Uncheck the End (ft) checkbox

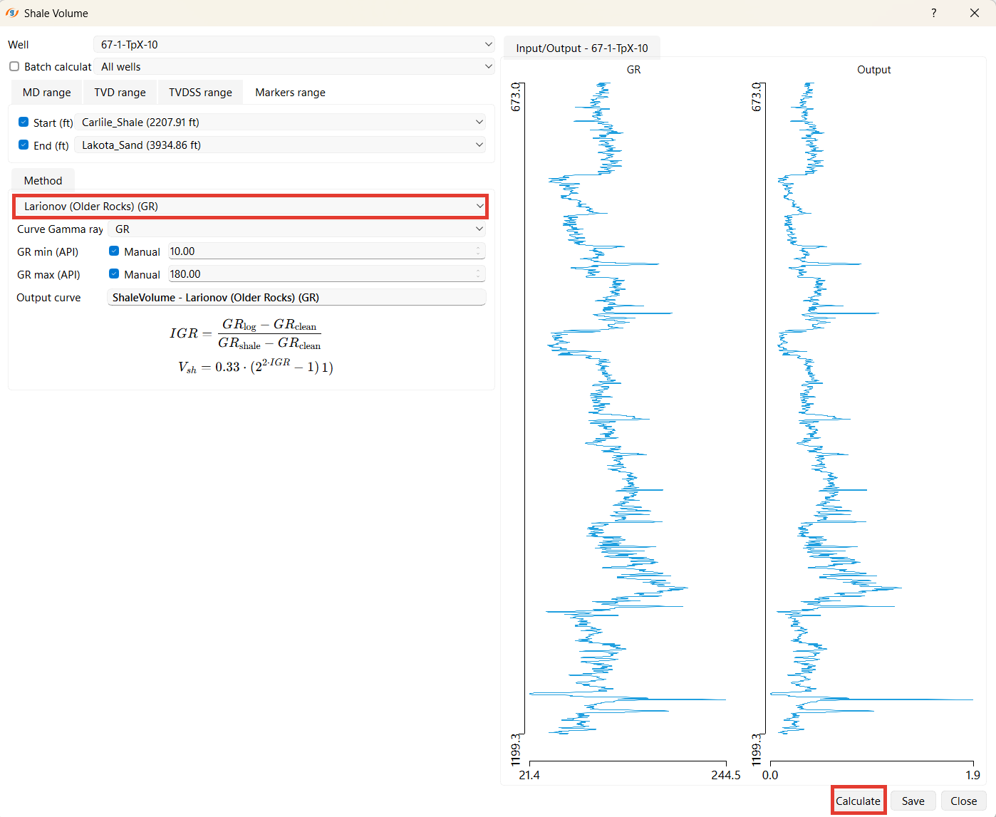[24, 145]
